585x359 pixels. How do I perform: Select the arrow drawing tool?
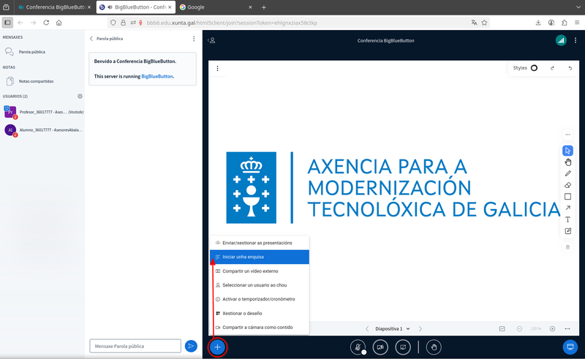[x=568, y=208]
